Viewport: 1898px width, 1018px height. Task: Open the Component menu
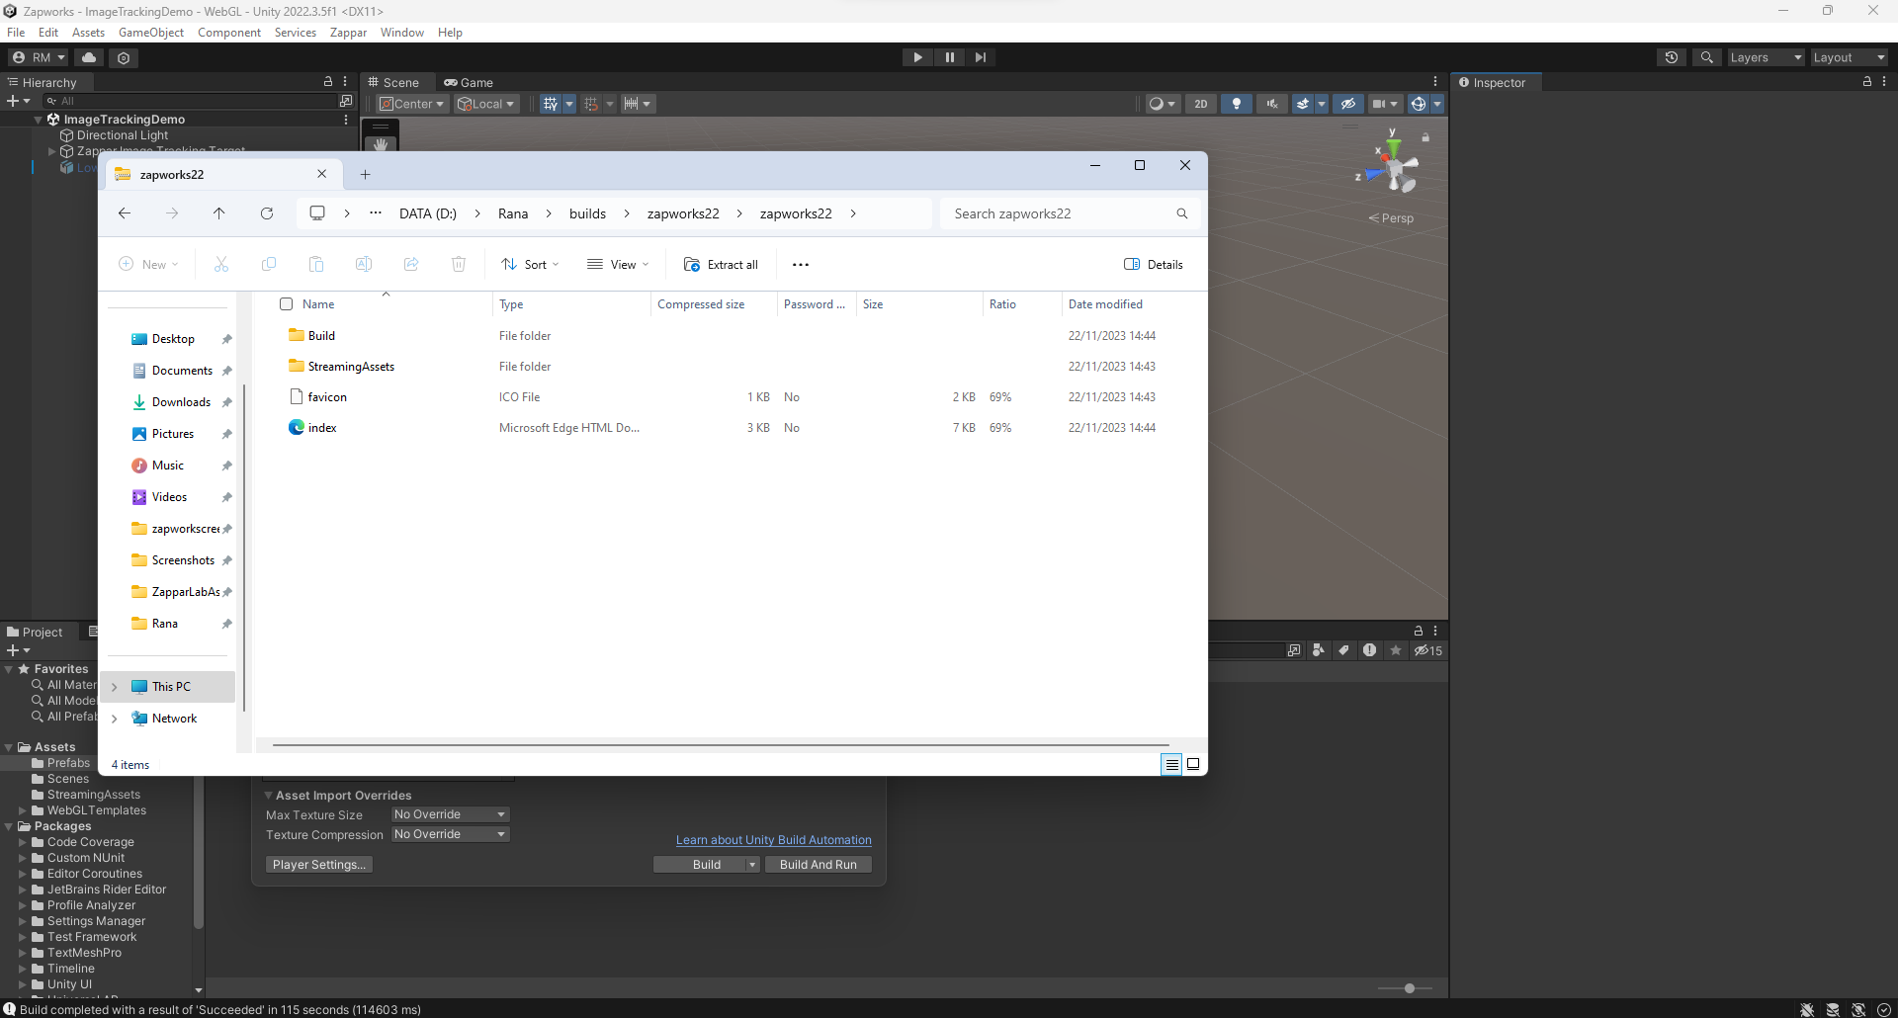229,33
